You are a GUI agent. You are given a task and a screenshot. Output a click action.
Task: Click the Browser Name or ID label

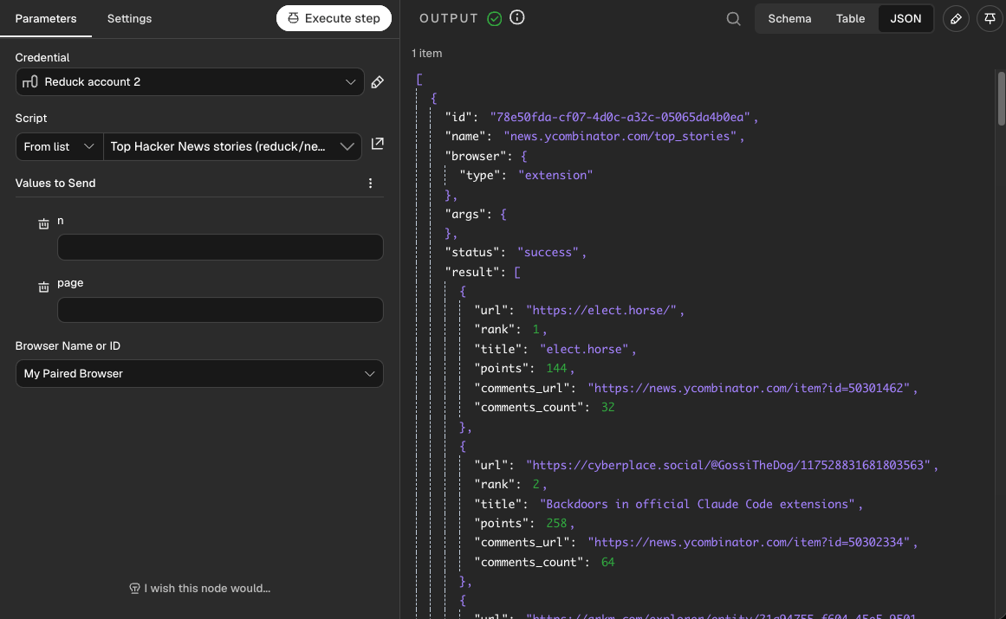(68, 346)
